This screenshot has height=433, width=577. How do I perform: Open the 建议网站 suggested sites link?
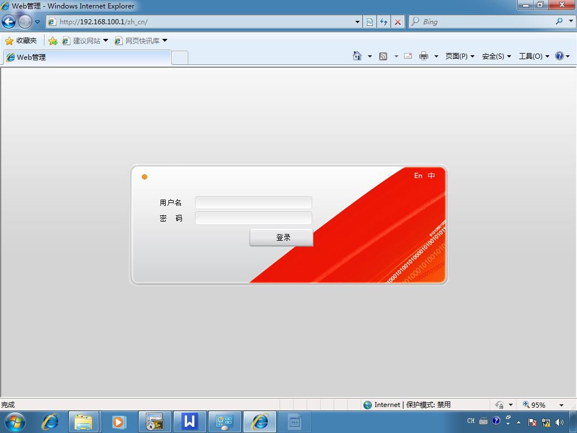[x=85, y=41]
